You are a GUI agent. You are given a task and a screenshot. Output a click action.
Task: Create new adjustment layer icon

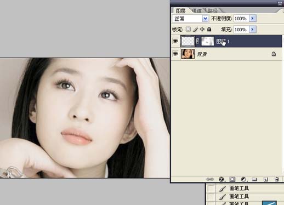(x=243, y=179)
